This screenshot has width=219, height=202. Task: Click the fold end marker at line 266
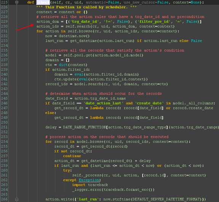[x=17, y=199]
